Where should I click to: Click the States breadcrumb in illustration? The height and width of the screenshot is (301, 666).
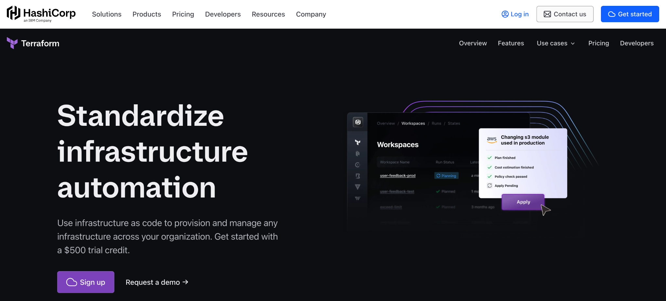tap(454, 124)
